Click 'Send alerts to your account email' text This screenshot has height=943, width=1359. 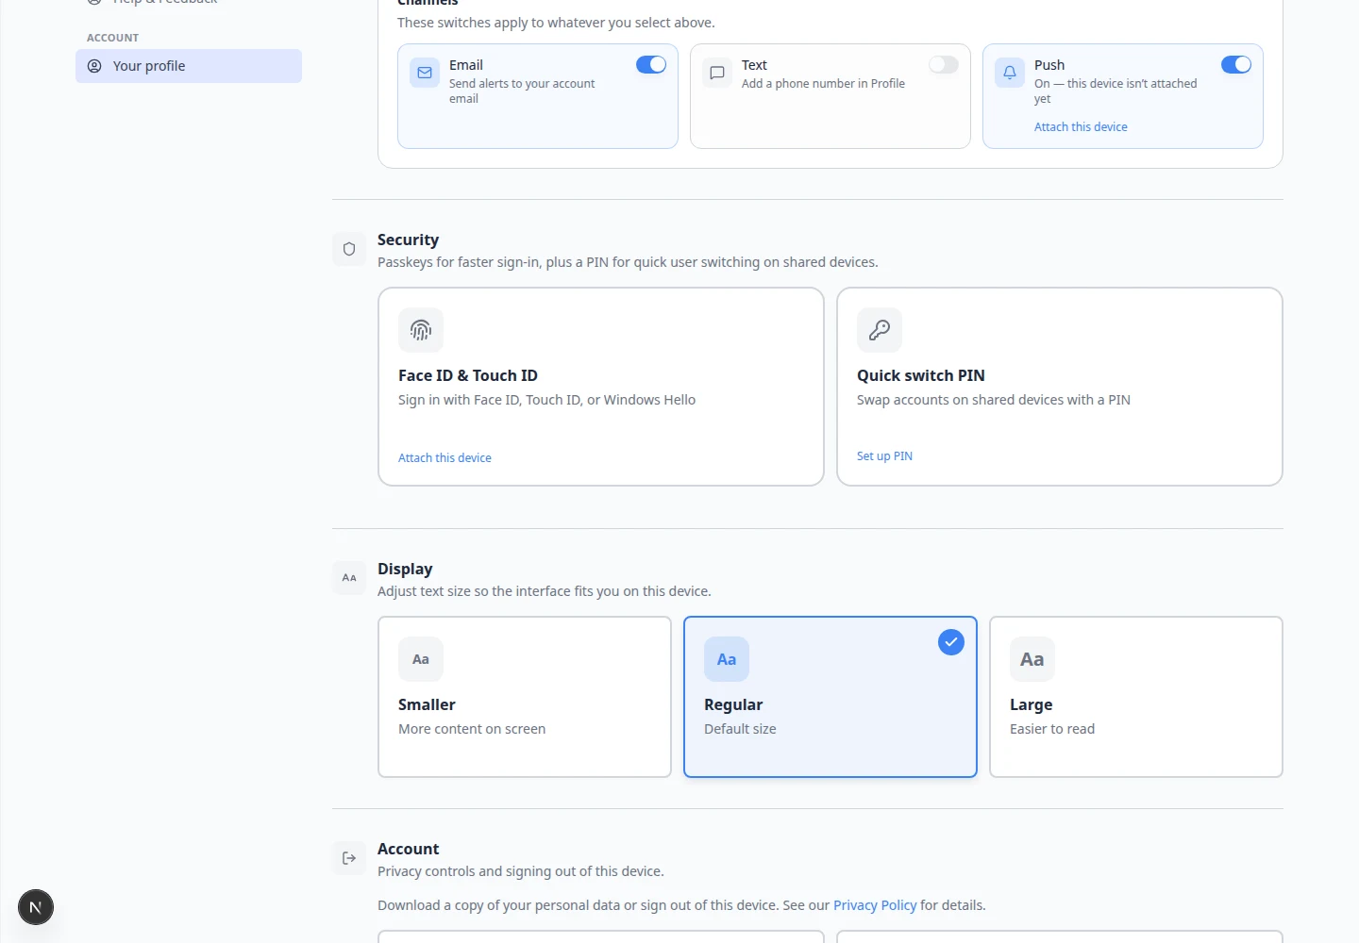tap(522, 91)
